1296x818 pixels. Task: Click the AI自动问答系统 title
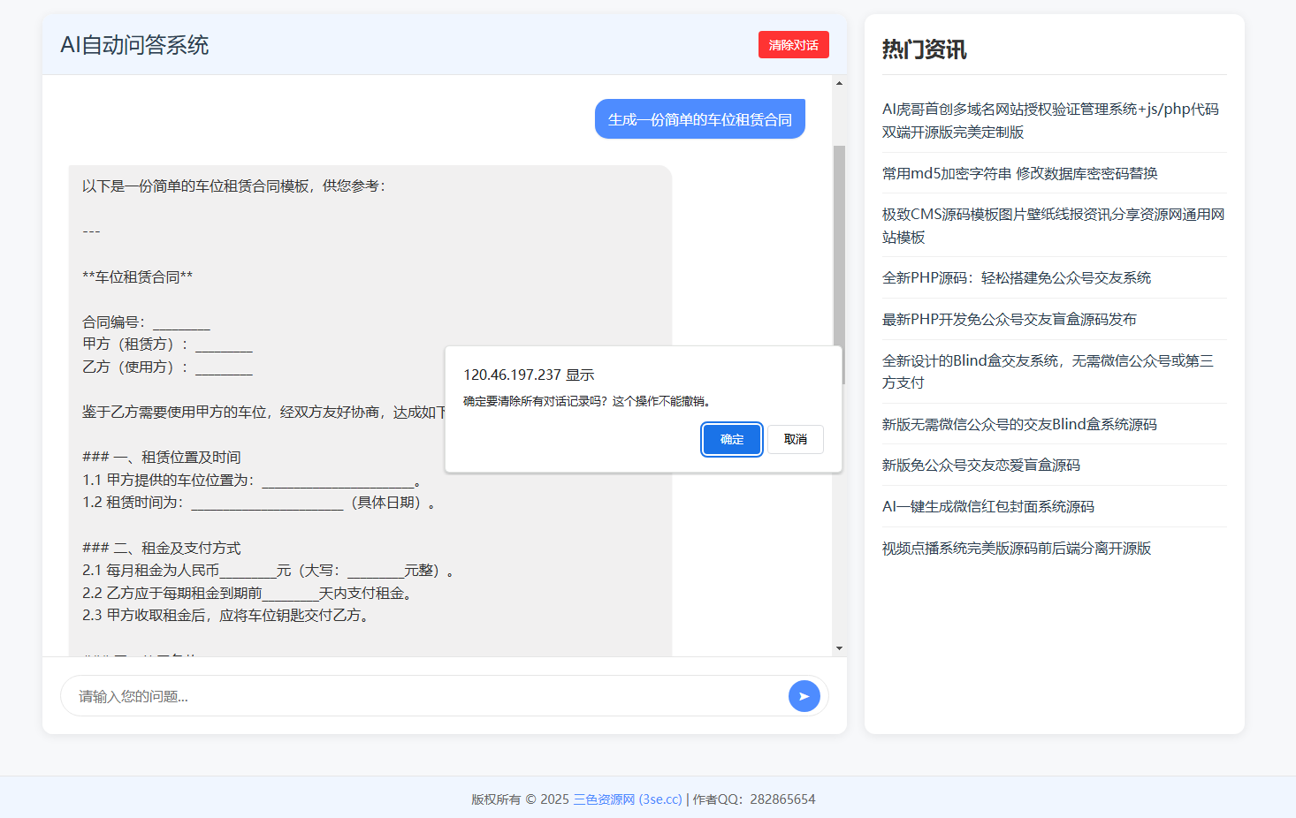click(133, 45)
